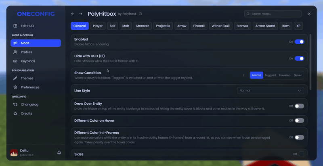Click the Mods sliders icon
This screenshot has width=323, height=166.
[15, 43]
